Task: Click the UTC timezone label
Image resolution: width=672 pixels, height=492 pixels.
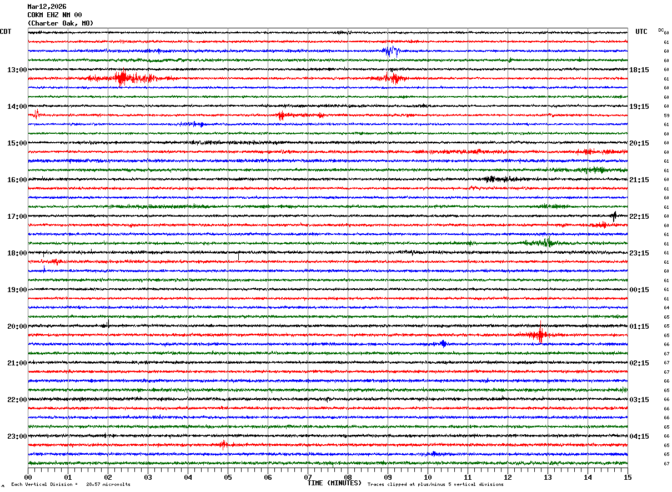Action: point(641,32)
